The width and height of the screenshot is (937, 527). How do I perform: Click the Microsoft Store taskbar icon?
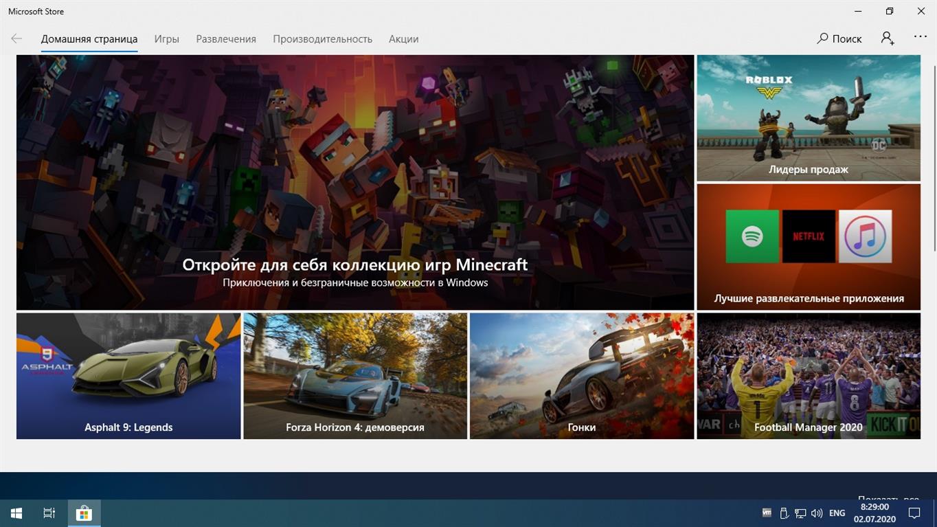click(84, 513)
